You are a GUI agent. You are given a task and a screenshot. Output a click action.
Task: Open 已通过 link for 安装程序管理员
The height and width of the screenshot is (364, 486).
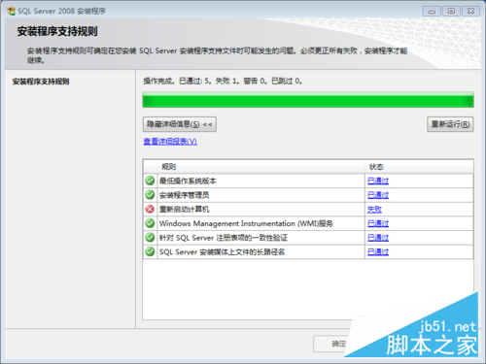[378, 195]
